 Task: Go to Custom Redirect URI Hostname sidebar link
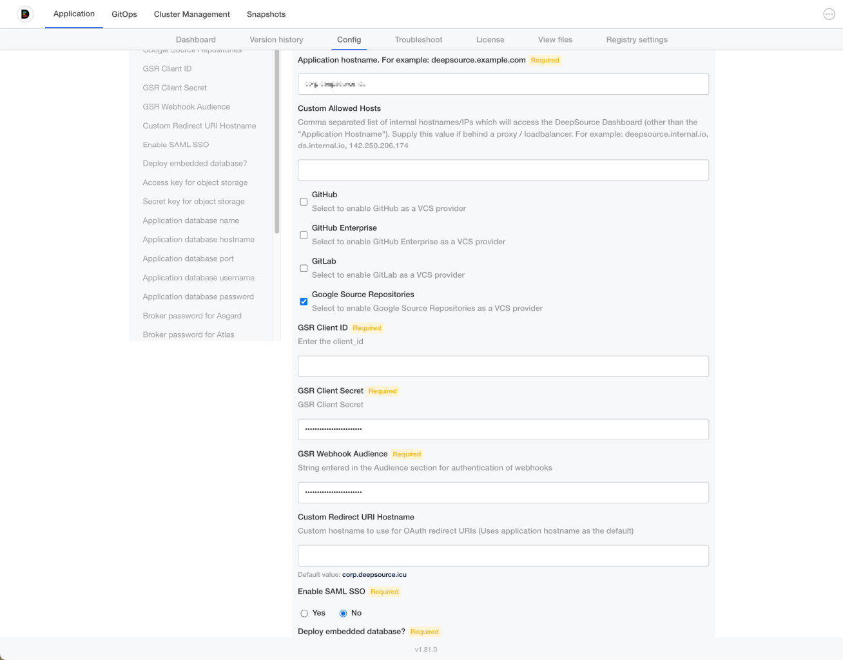(x=199, y=126)
